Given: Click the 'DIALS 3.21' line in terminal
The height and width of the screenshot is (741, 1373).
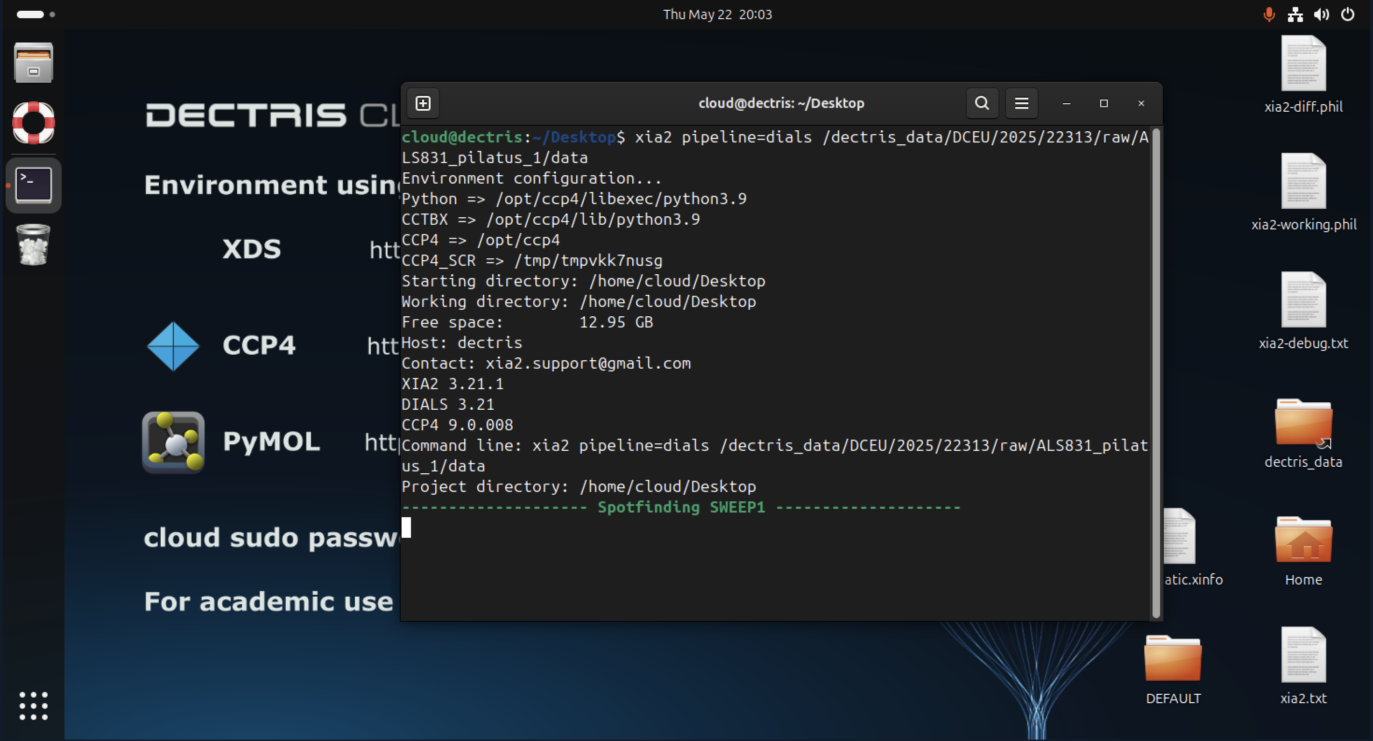Looking at the screenshot, I should pyautogui.click(x=448, y=405).
